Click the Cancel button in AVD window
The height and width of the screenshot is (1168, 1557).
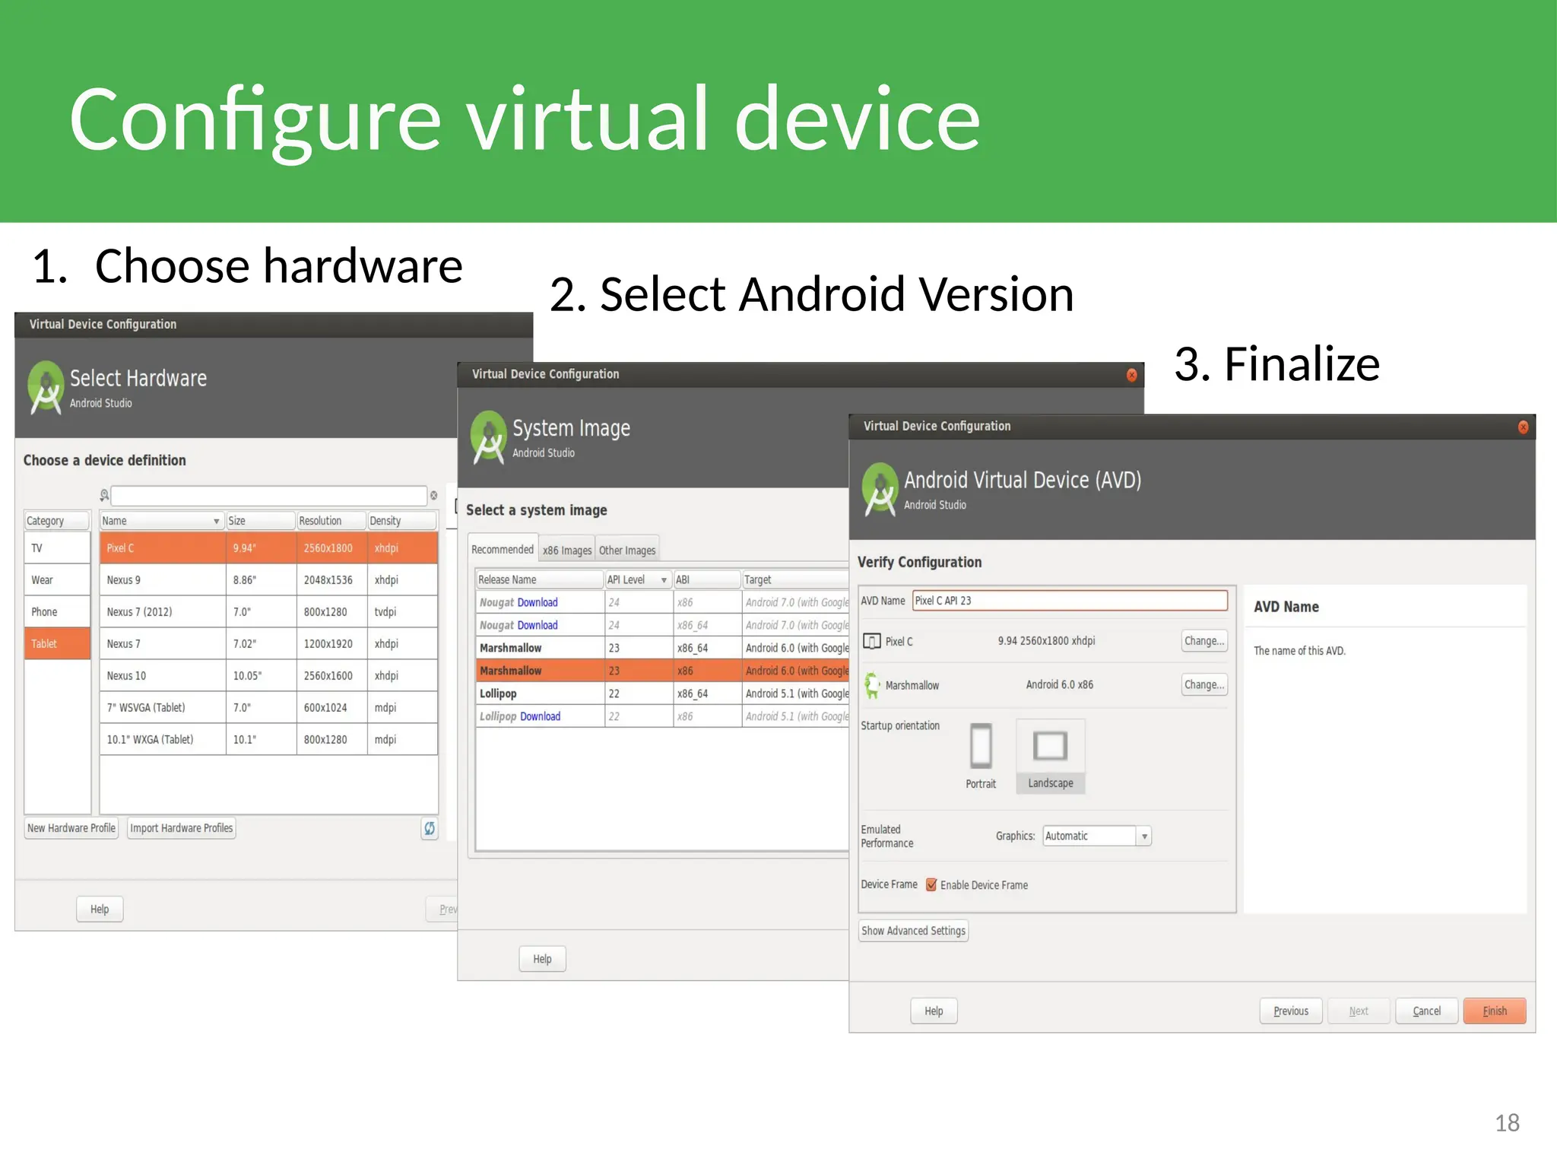click(1427, 1011)
